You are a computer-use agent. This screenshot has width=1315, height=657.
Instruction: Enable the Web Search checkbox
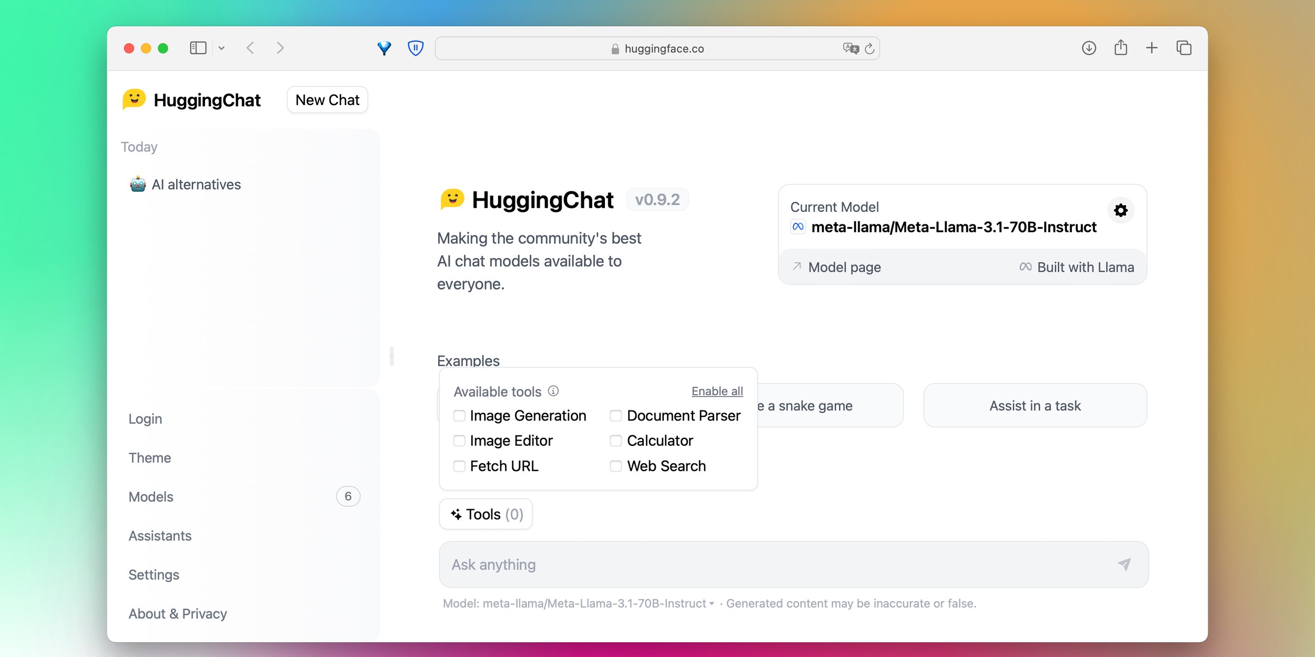(615, 466)
